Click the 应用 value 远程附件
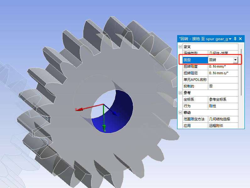Viewport: 250px width, 188px height. point(223,126)
